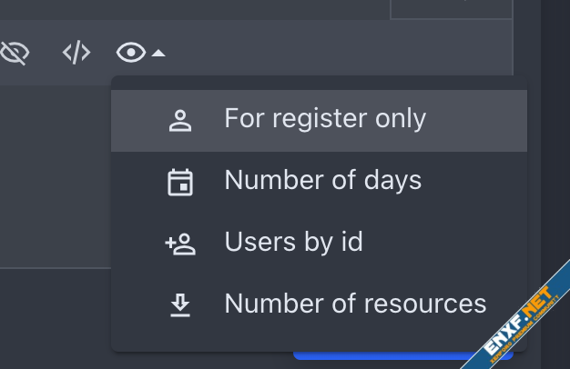The height and width of the screenshot is (369, 570).
Task: Click the code brackets icon
Action: click(76, 54)
